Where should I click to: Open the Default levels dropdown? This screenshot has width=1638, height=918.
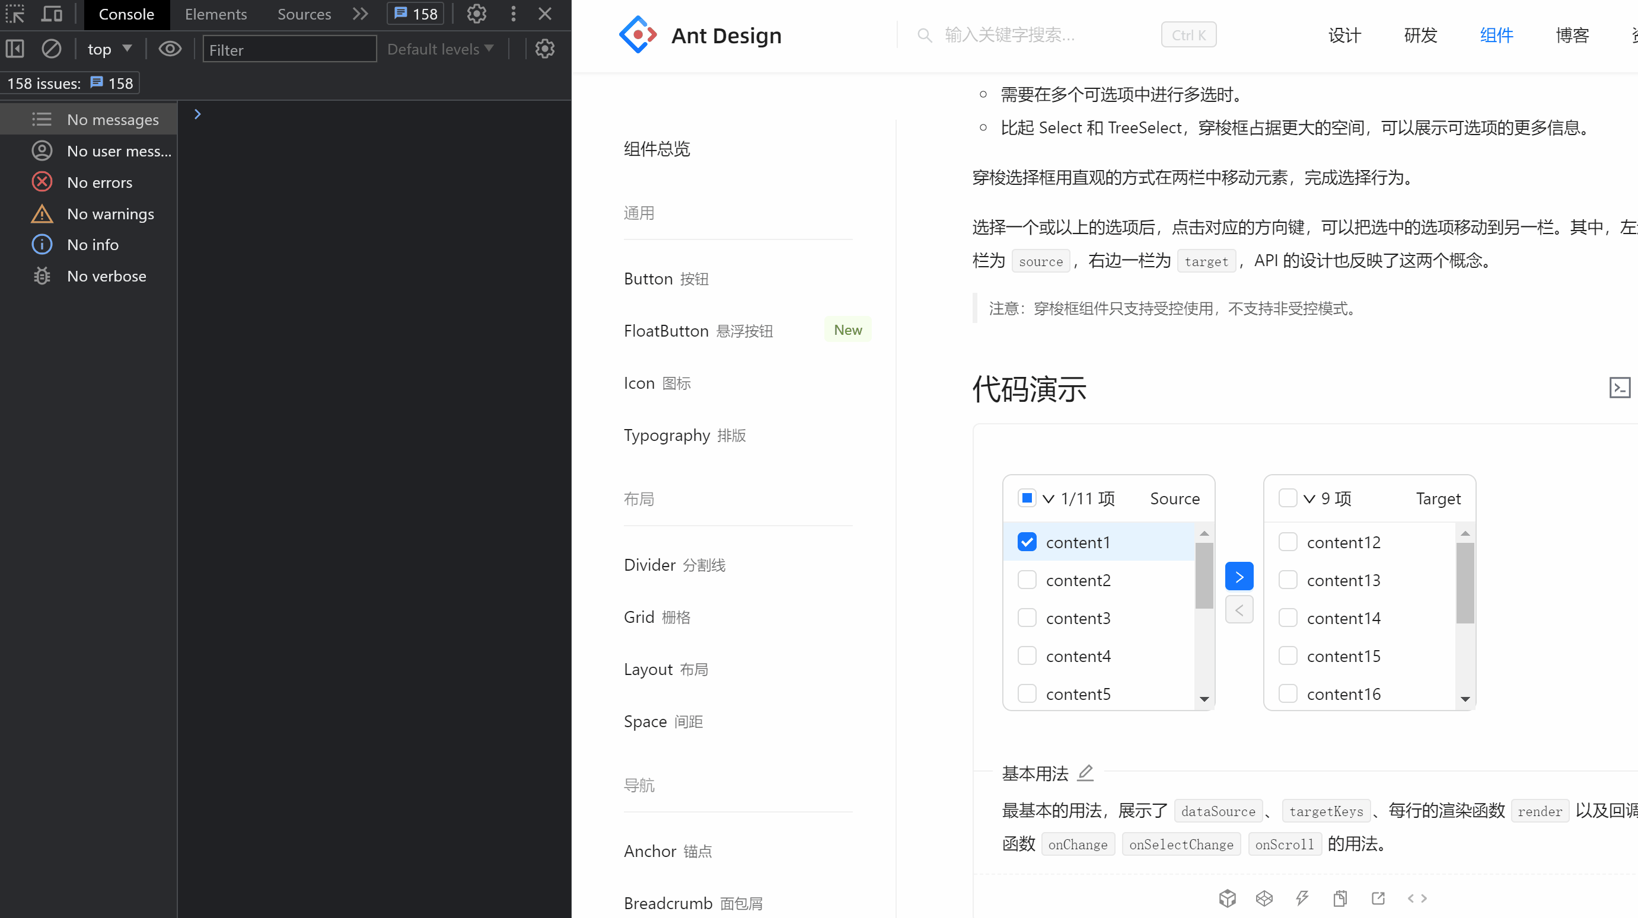pyautogui.click(x=440, y=48)
